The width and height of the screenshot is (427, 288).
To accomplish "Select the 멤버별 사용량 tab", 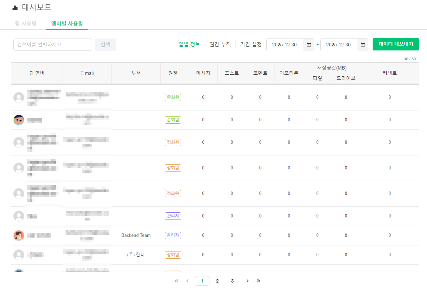I will click(x=67, y=24).
